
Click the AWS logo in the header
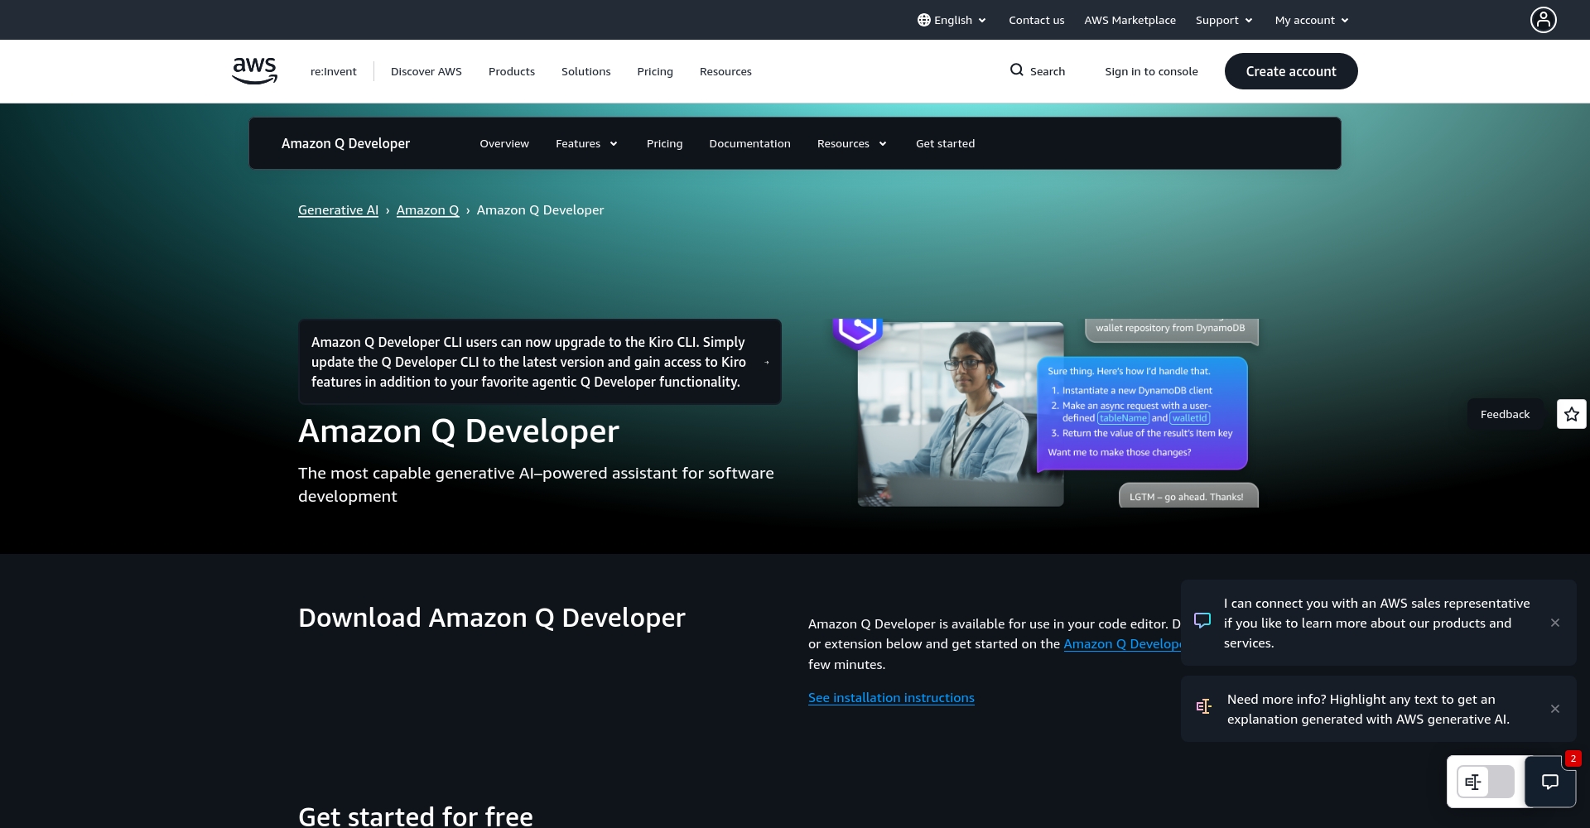(x=254, y=71)
